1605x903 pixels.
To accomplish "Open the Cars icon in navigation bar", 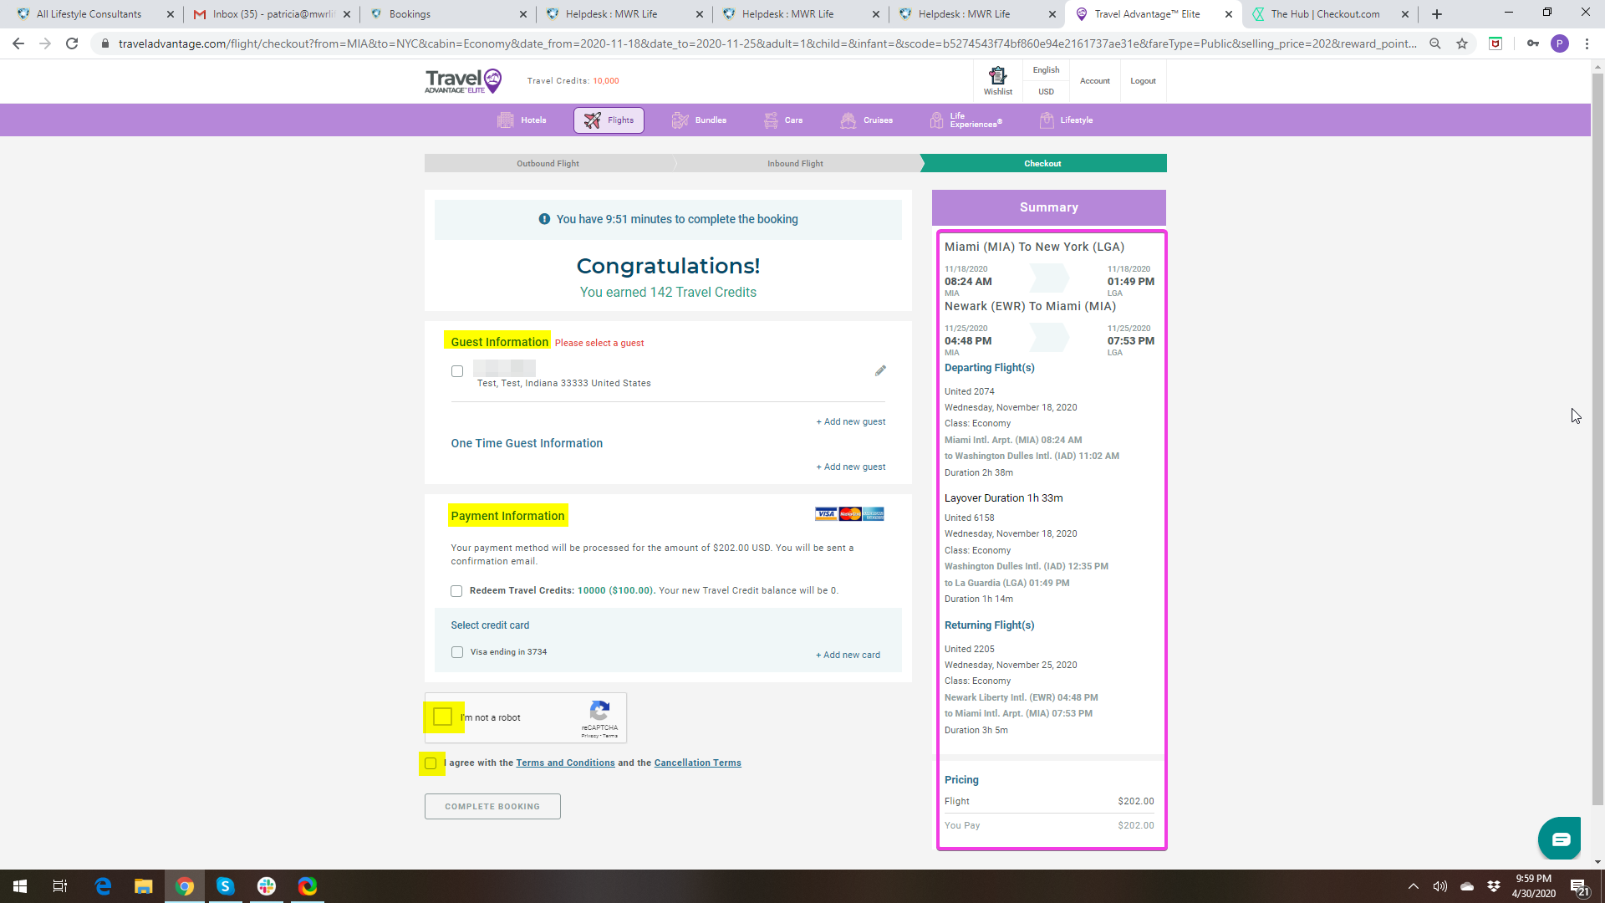I will [x=771, y=120].
